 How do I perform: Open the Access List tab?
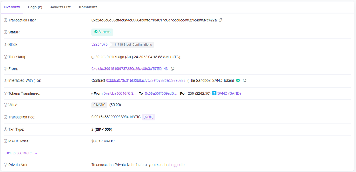click(61, 7)
